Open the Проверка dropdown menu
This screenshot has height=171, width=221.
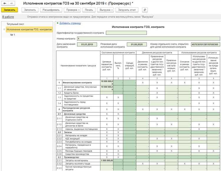click(73, 10)
